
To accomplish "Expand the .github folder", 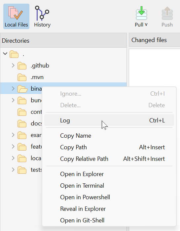I will pos(13,66).
